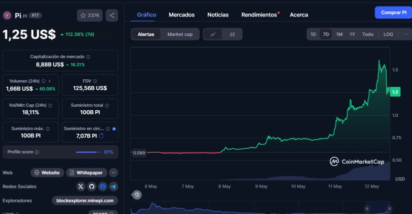The height and width of the screenshot is (214, 412).
Task: Switch to the Gráfico tab
Action: coord(147,15)
